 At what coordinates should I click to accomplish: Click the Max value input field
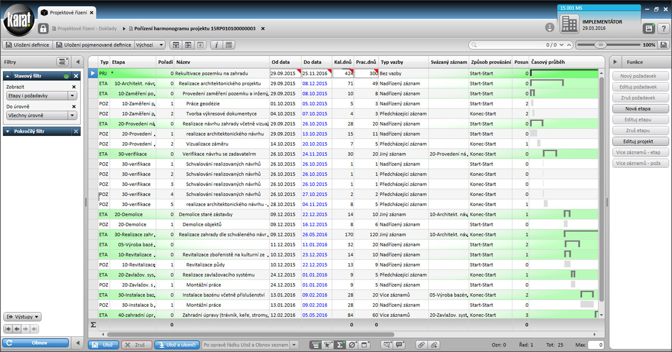(x=596, y=345)
